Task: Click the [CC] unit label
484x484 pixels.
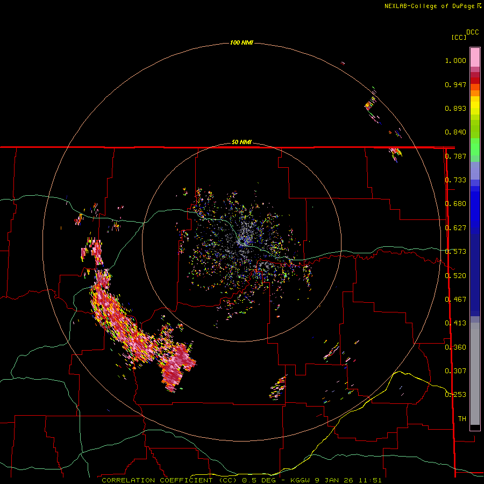Action: (x=458, y=37)
